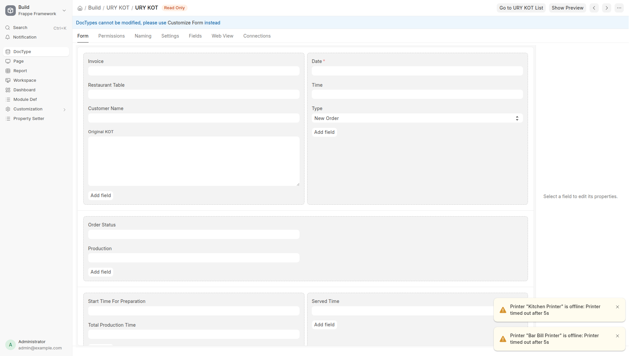
Task: Click Administrator avatar icon
Action: point(11,345)
